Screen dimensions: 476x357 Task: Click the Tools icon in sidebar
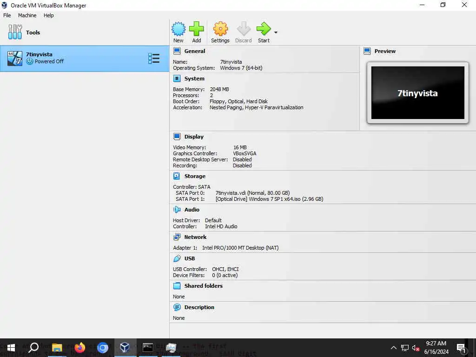tap(15, 32)
